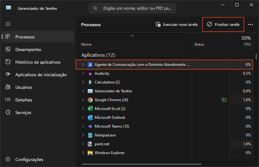
Task: Click the Agente de Comunicação app icon
Action: [90, 65]
